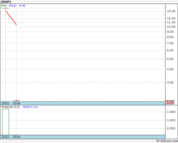The image size is (178, 143).
Task: Click the 11.00 price axis label
Action: click(x=171, y=22)
